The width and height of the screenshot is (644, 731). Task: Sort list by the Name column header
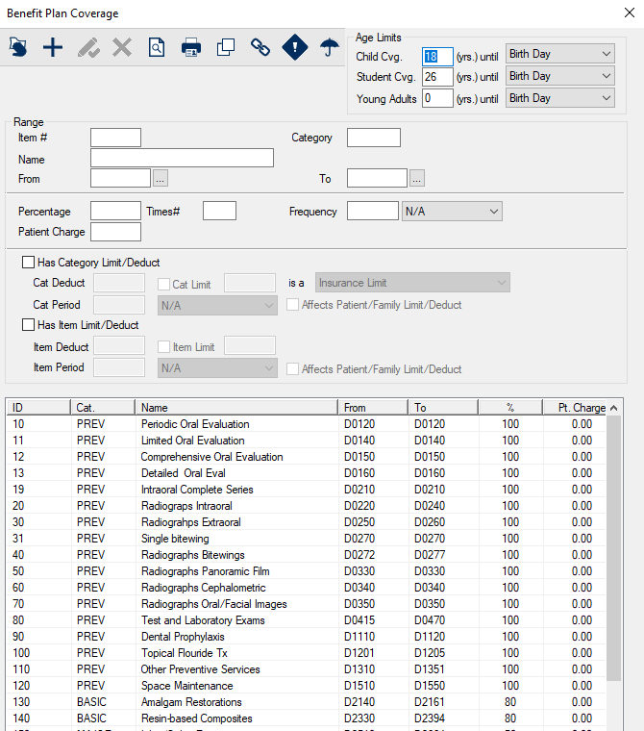[235, 408]
